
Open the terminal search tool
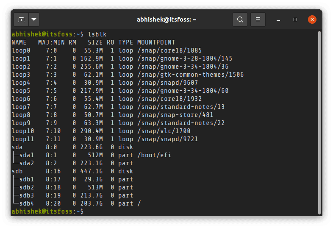[x=240, y=19]
